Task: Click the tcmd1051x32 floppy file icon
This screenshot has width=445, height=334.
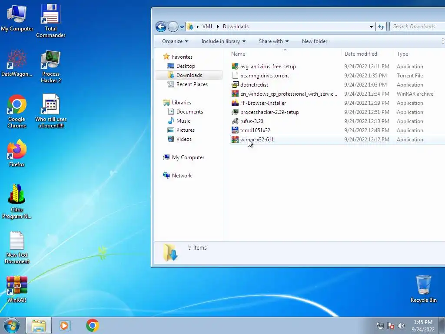Action: click(235, 130)
